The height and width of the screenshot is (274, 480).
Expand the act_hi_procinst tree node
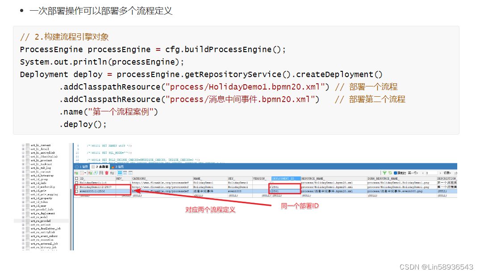click(x=23, y=160)
